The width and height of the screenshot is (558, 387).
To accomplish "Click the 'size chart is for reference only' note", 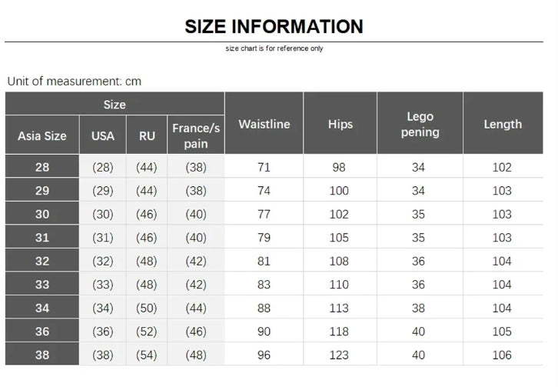I will (274, 48).
